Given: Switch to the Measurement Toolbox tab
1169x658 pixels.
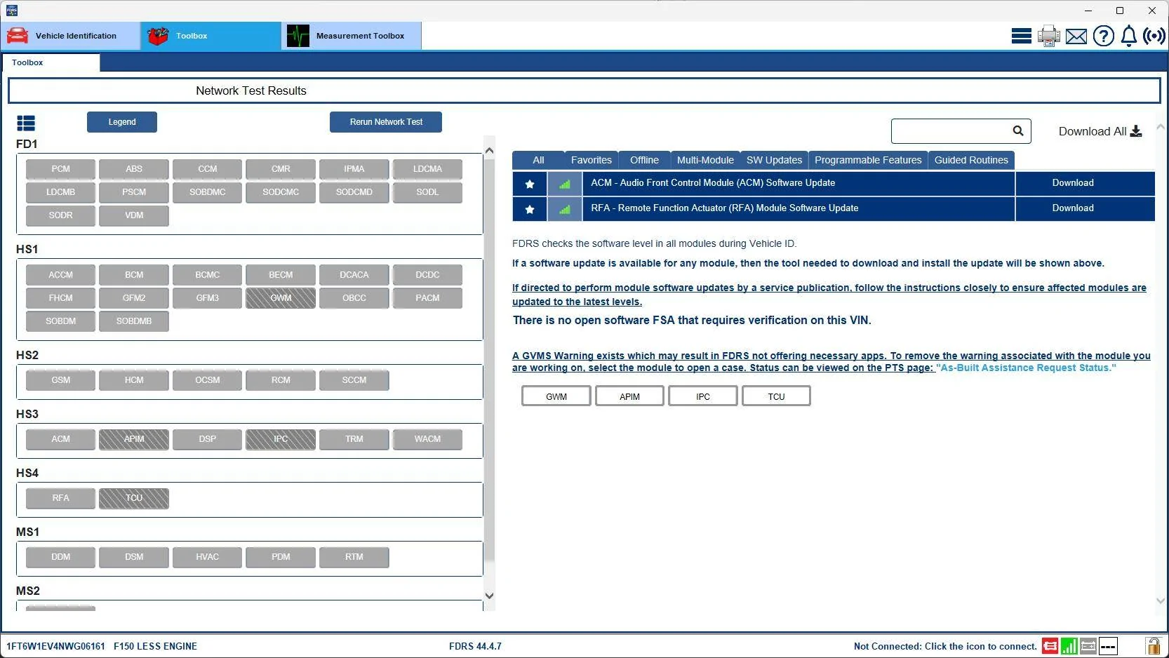Looking at the screenshot, I should point(351,36).
